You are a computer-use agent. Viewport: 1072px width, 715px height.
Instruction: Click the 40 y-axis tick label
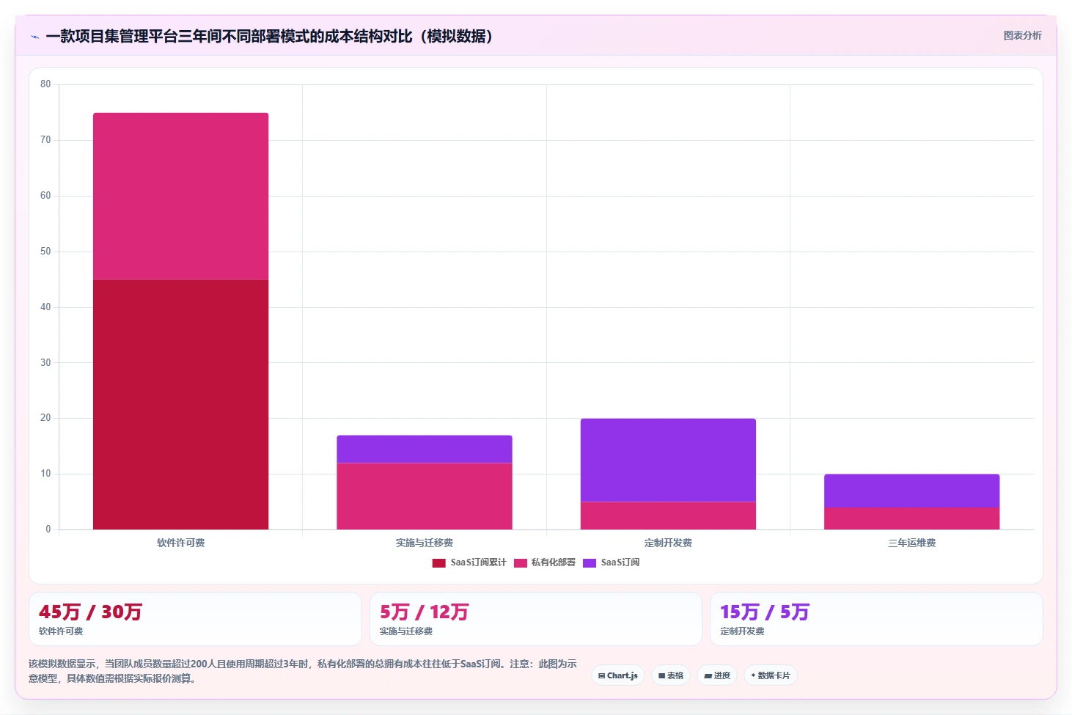pyautogui.click(x=45, y=307)
